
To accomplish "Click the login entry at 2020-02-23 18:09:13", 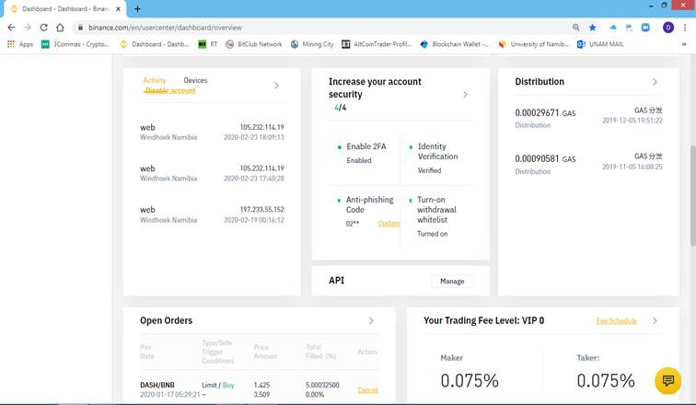I will [x=212, y=132].
